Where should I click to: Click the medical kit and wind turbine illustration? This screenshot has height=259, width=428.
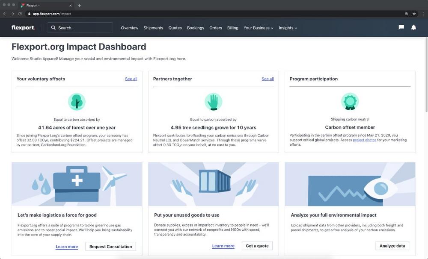click(77, 184)
